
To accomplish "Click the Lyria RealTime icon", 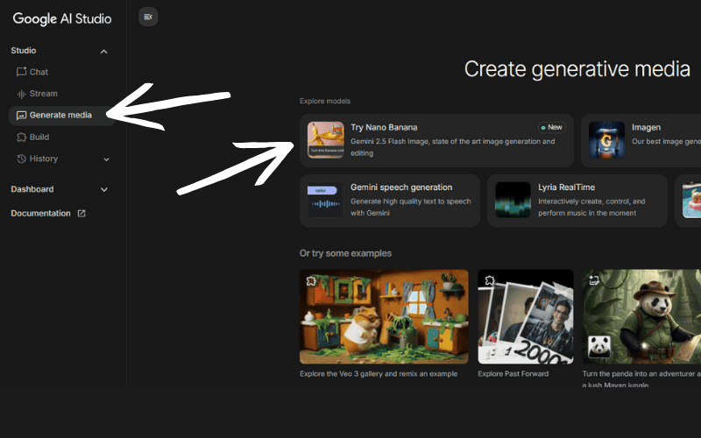I will point(513,201).
